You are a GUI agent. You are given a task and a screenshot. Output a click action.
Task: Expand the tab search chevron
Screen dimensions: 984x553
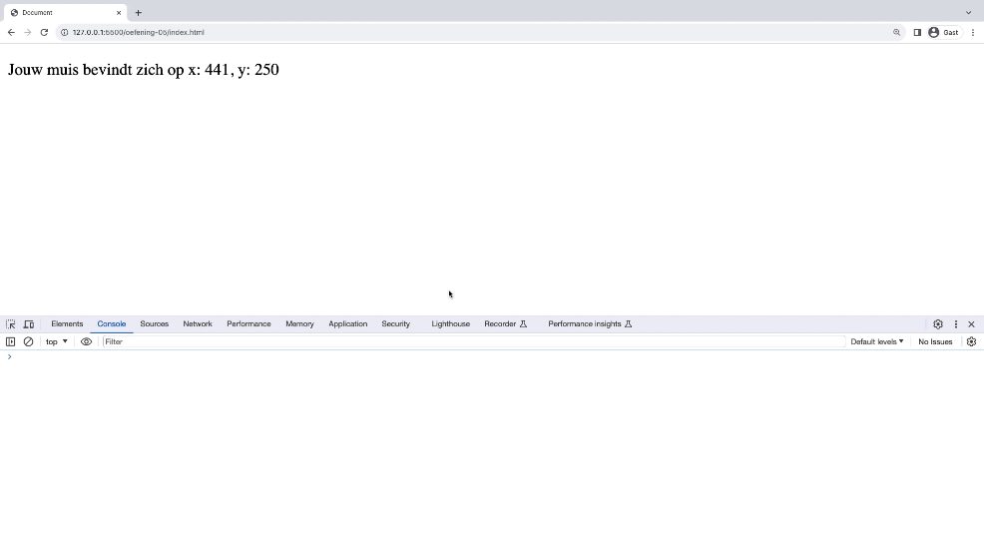point(968,13)
